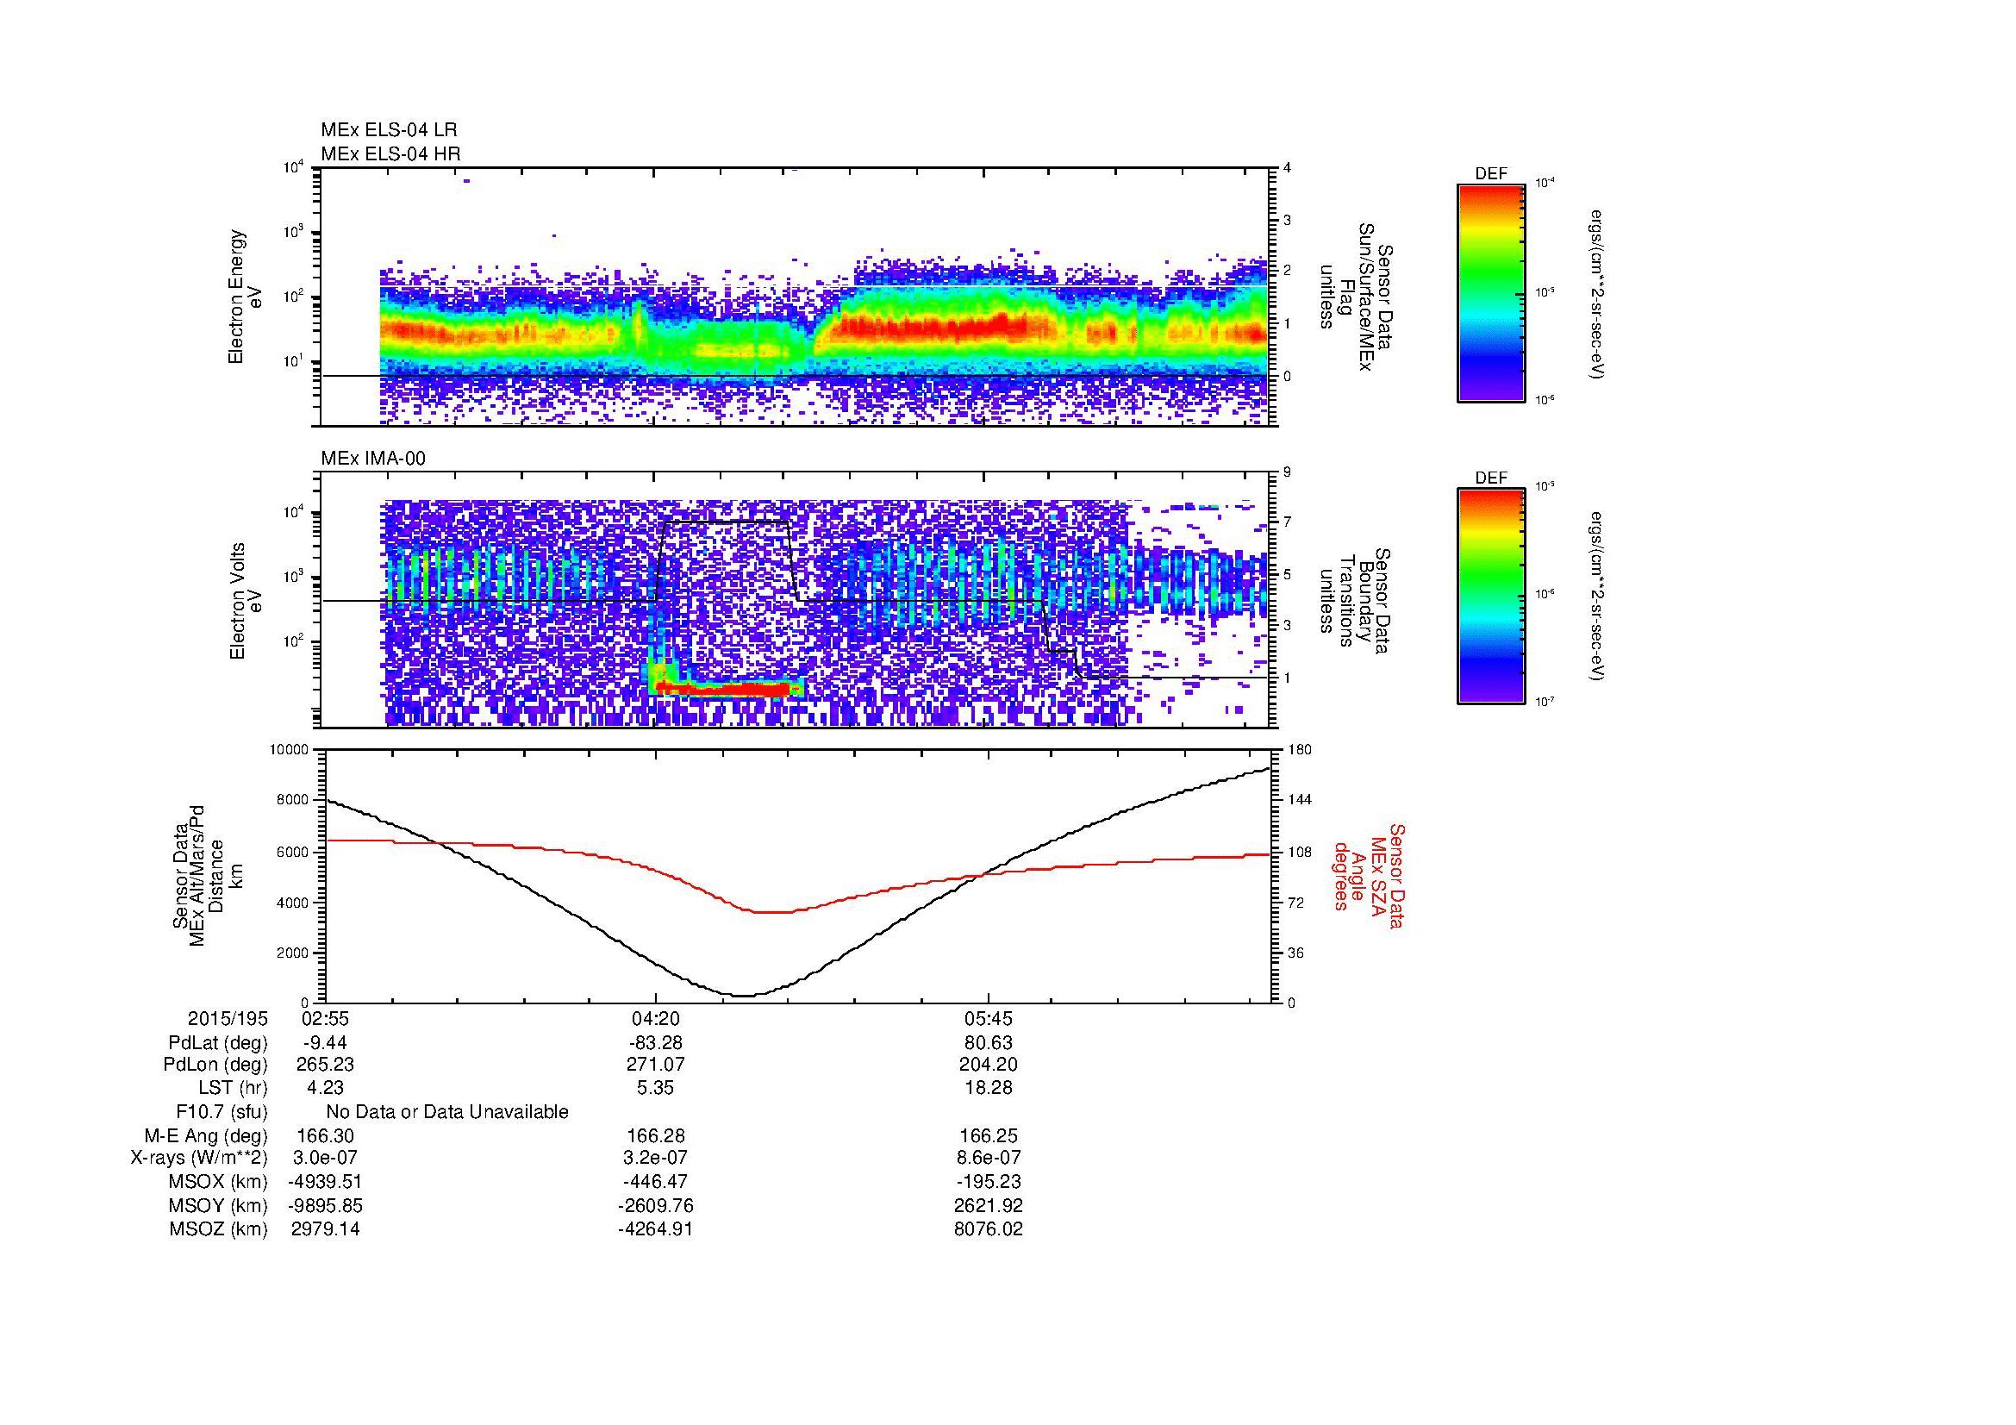Select the time tick '05:45'
2016x1425 pixels.
(988, 1018)
